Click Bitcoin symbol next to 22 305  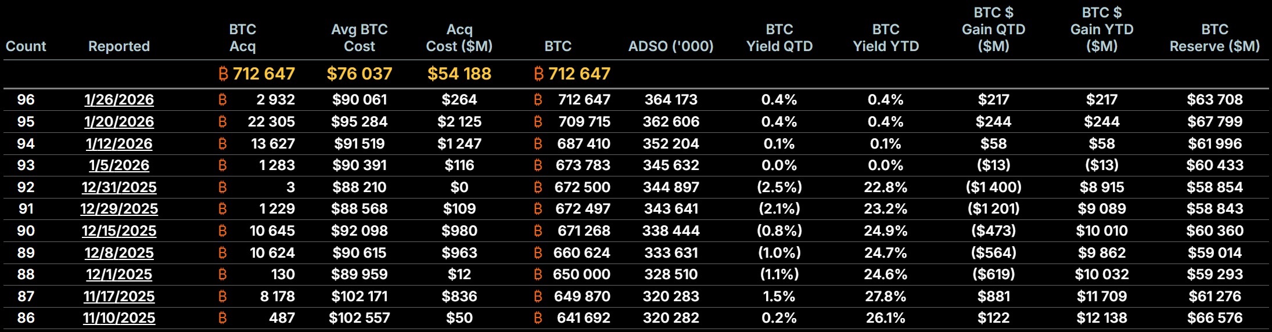[222, 122]
